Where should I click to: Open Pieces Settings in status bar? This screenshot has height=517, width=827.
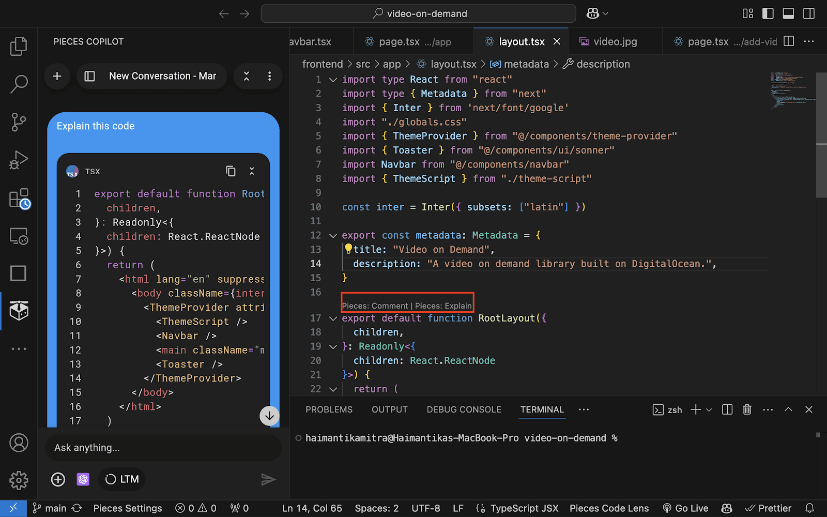128,508
